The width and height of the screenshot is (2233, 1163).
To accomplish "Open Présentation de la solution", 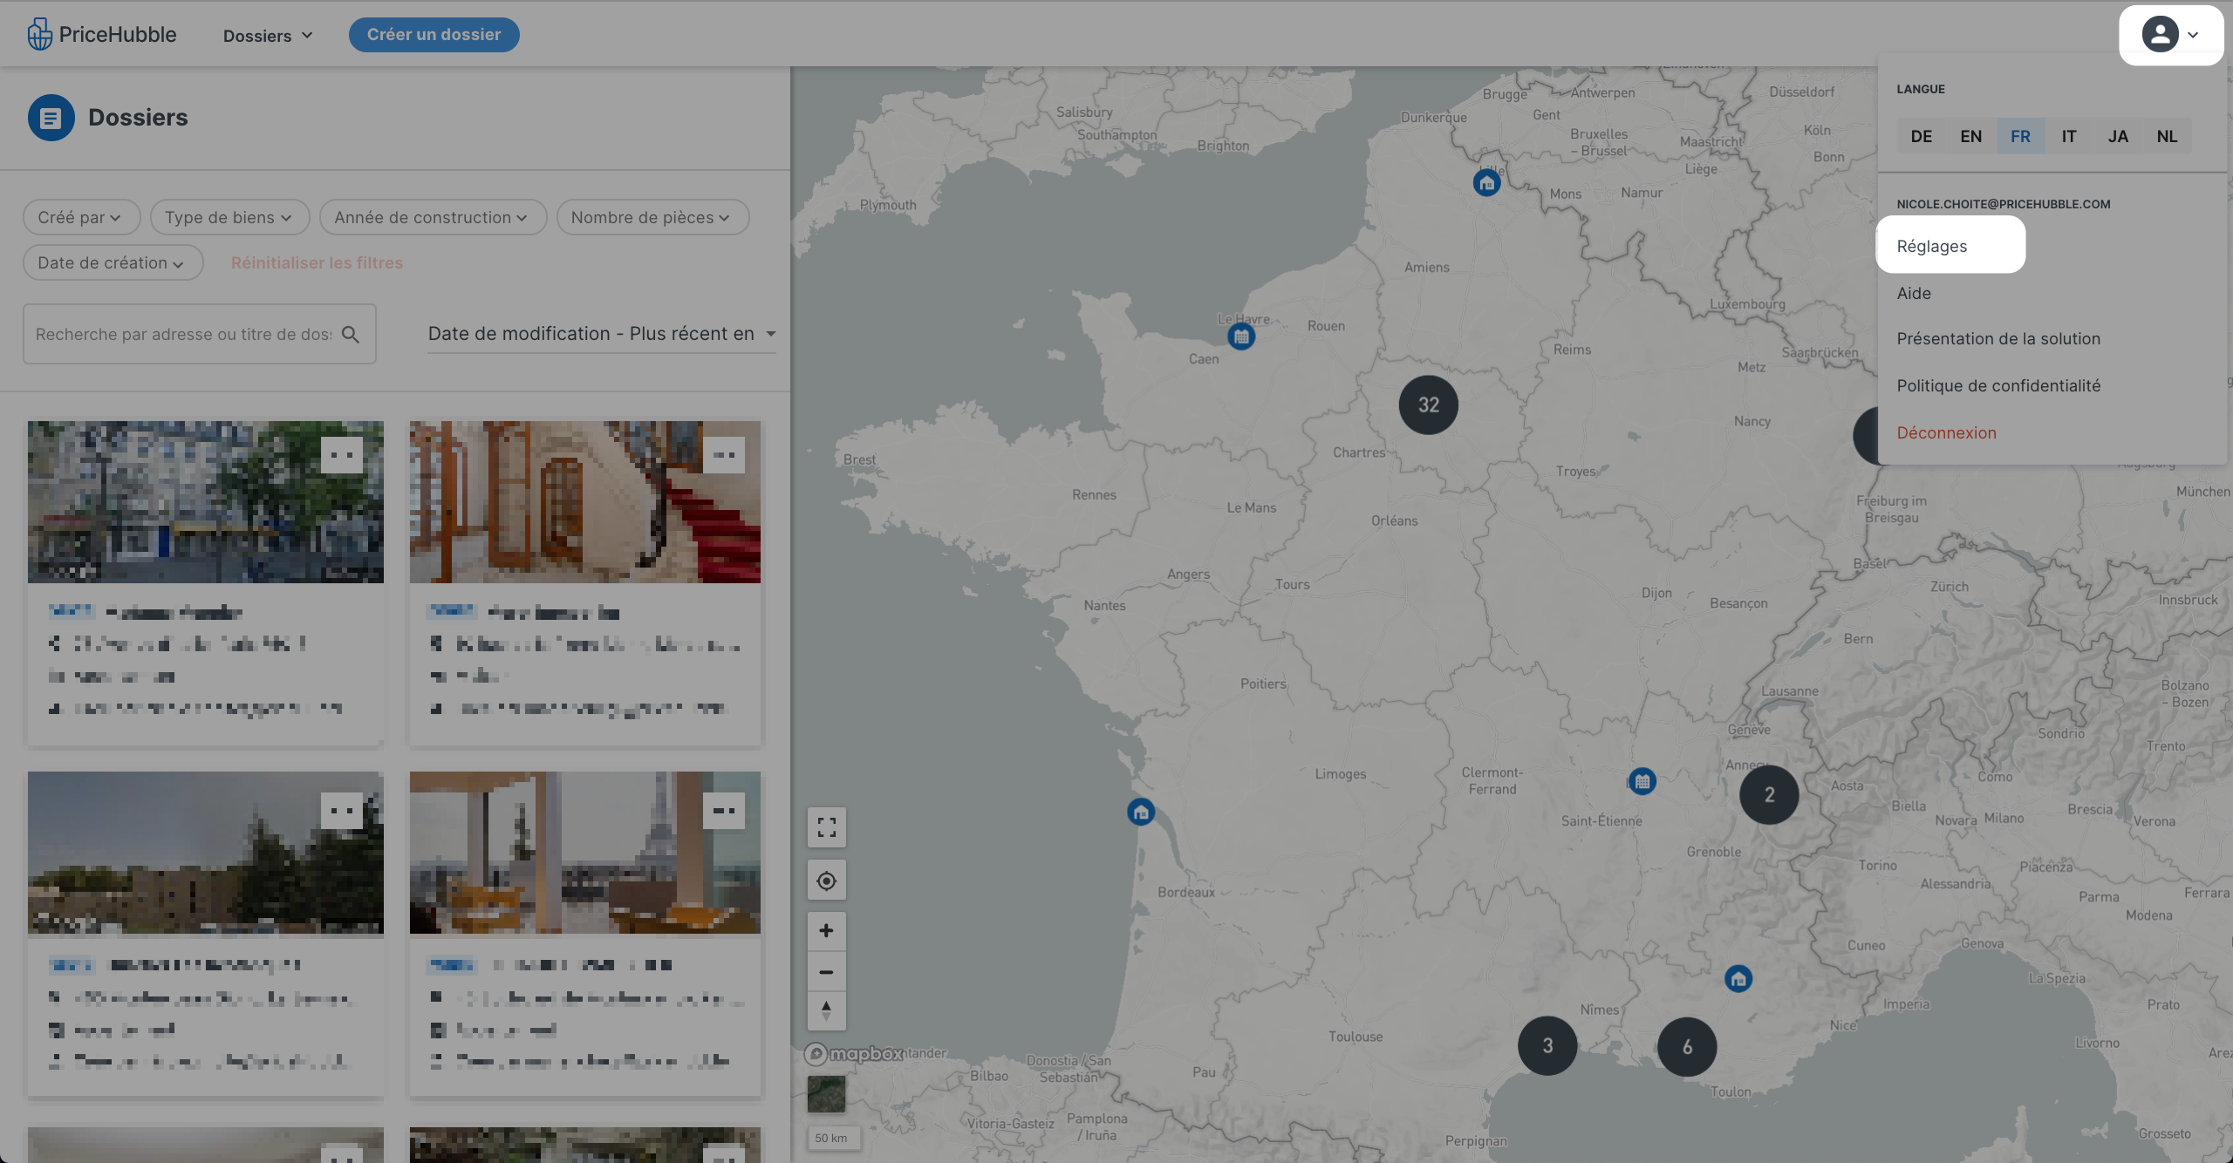I will tap(1998, 338).
